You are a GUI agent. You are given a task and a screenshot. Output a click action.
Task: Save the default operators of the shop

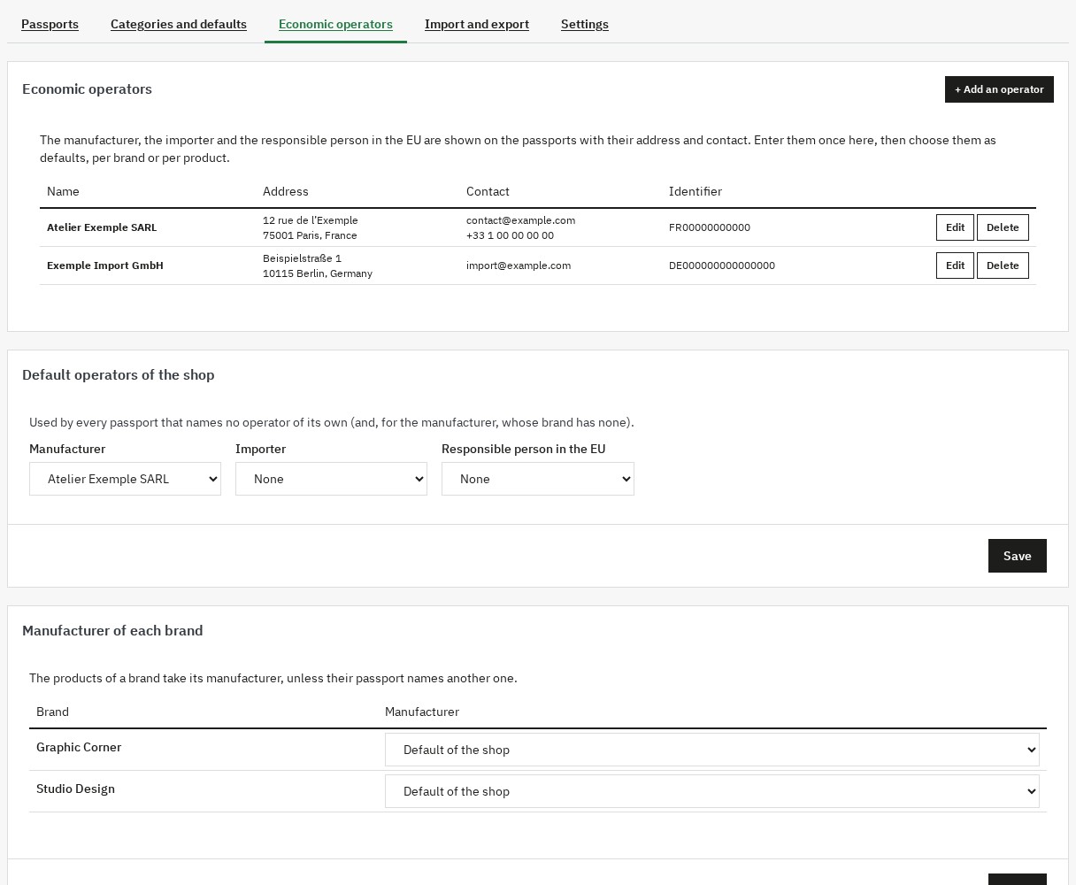1018,556
